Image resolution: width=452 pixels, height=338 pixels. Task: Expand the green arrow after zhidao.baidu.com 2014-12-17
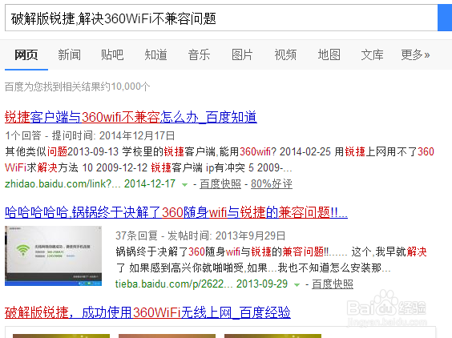pos(184,184)
